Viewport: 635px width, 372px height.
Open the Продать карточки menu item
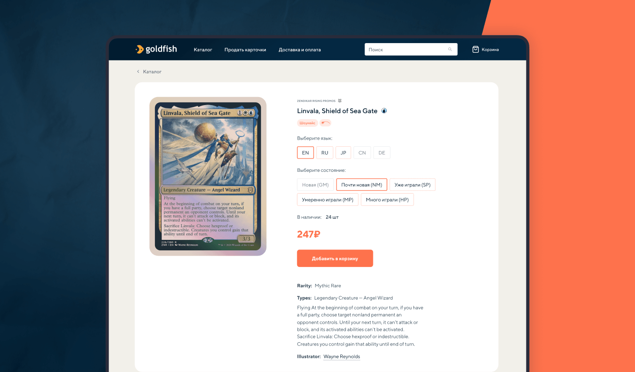pyautogui.click(x=245, y=50)
